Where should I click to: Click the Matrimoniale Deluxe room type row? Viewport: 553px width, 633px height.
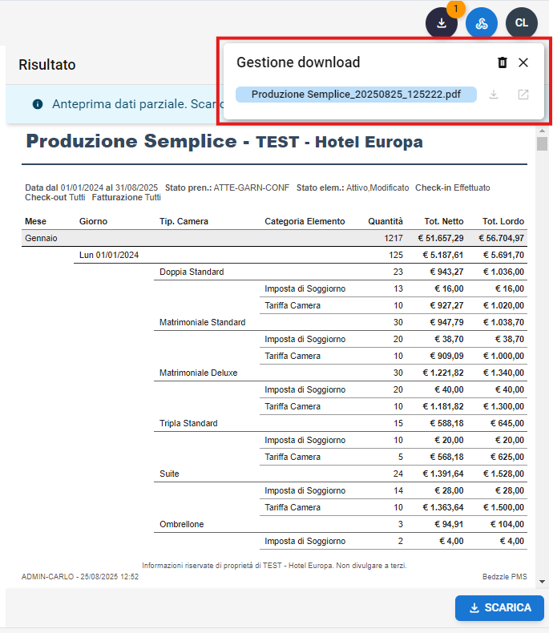199,373
